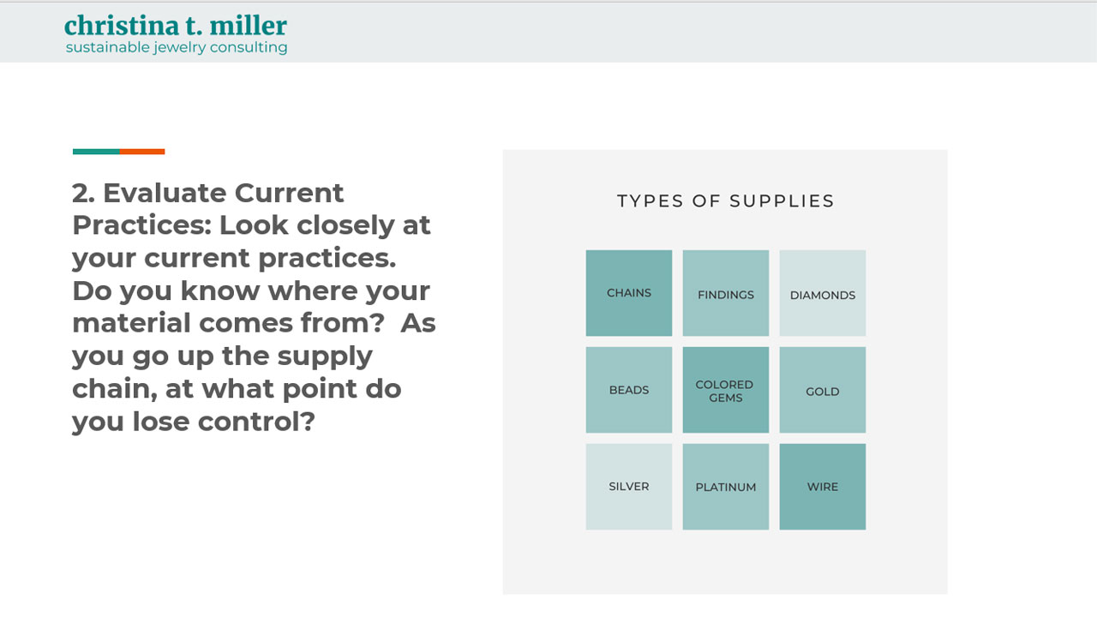Click the Beads tile
The width and height of the screenshot is (1097, 617).
point(629,390)
